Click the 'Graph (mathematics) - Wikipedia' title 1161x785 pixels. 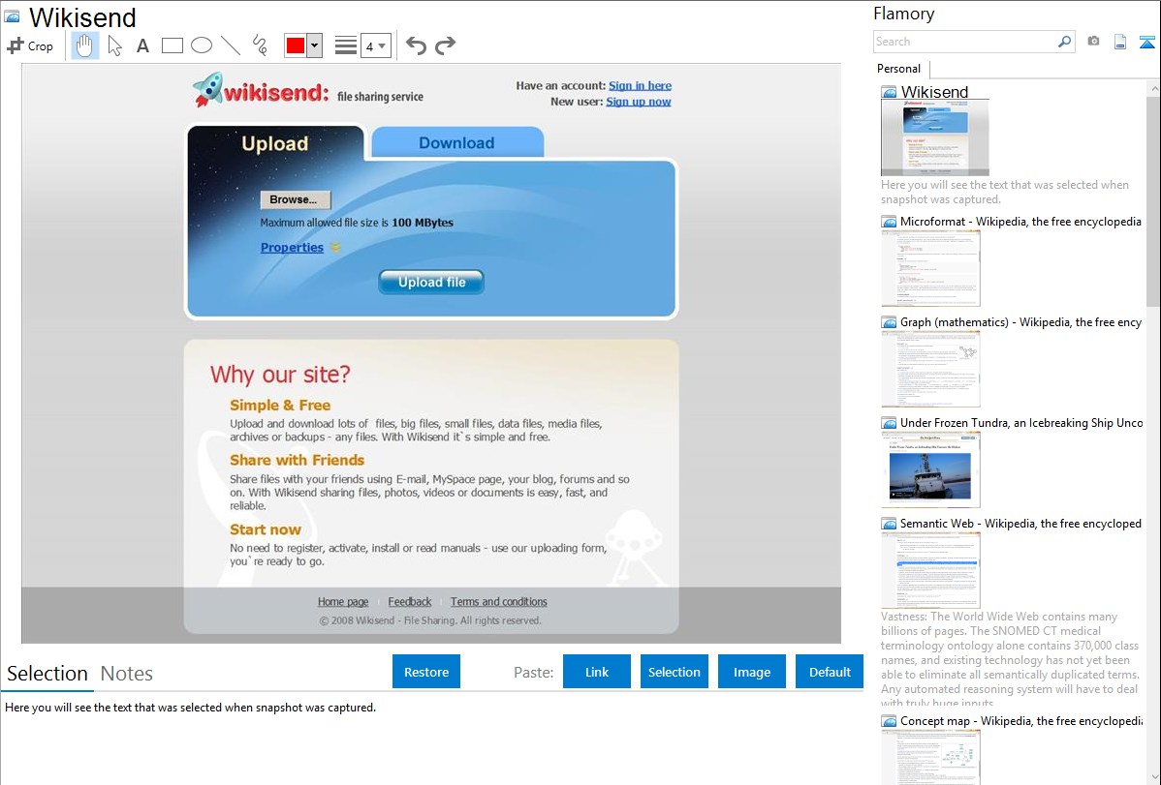click(x=1020, y=322)
